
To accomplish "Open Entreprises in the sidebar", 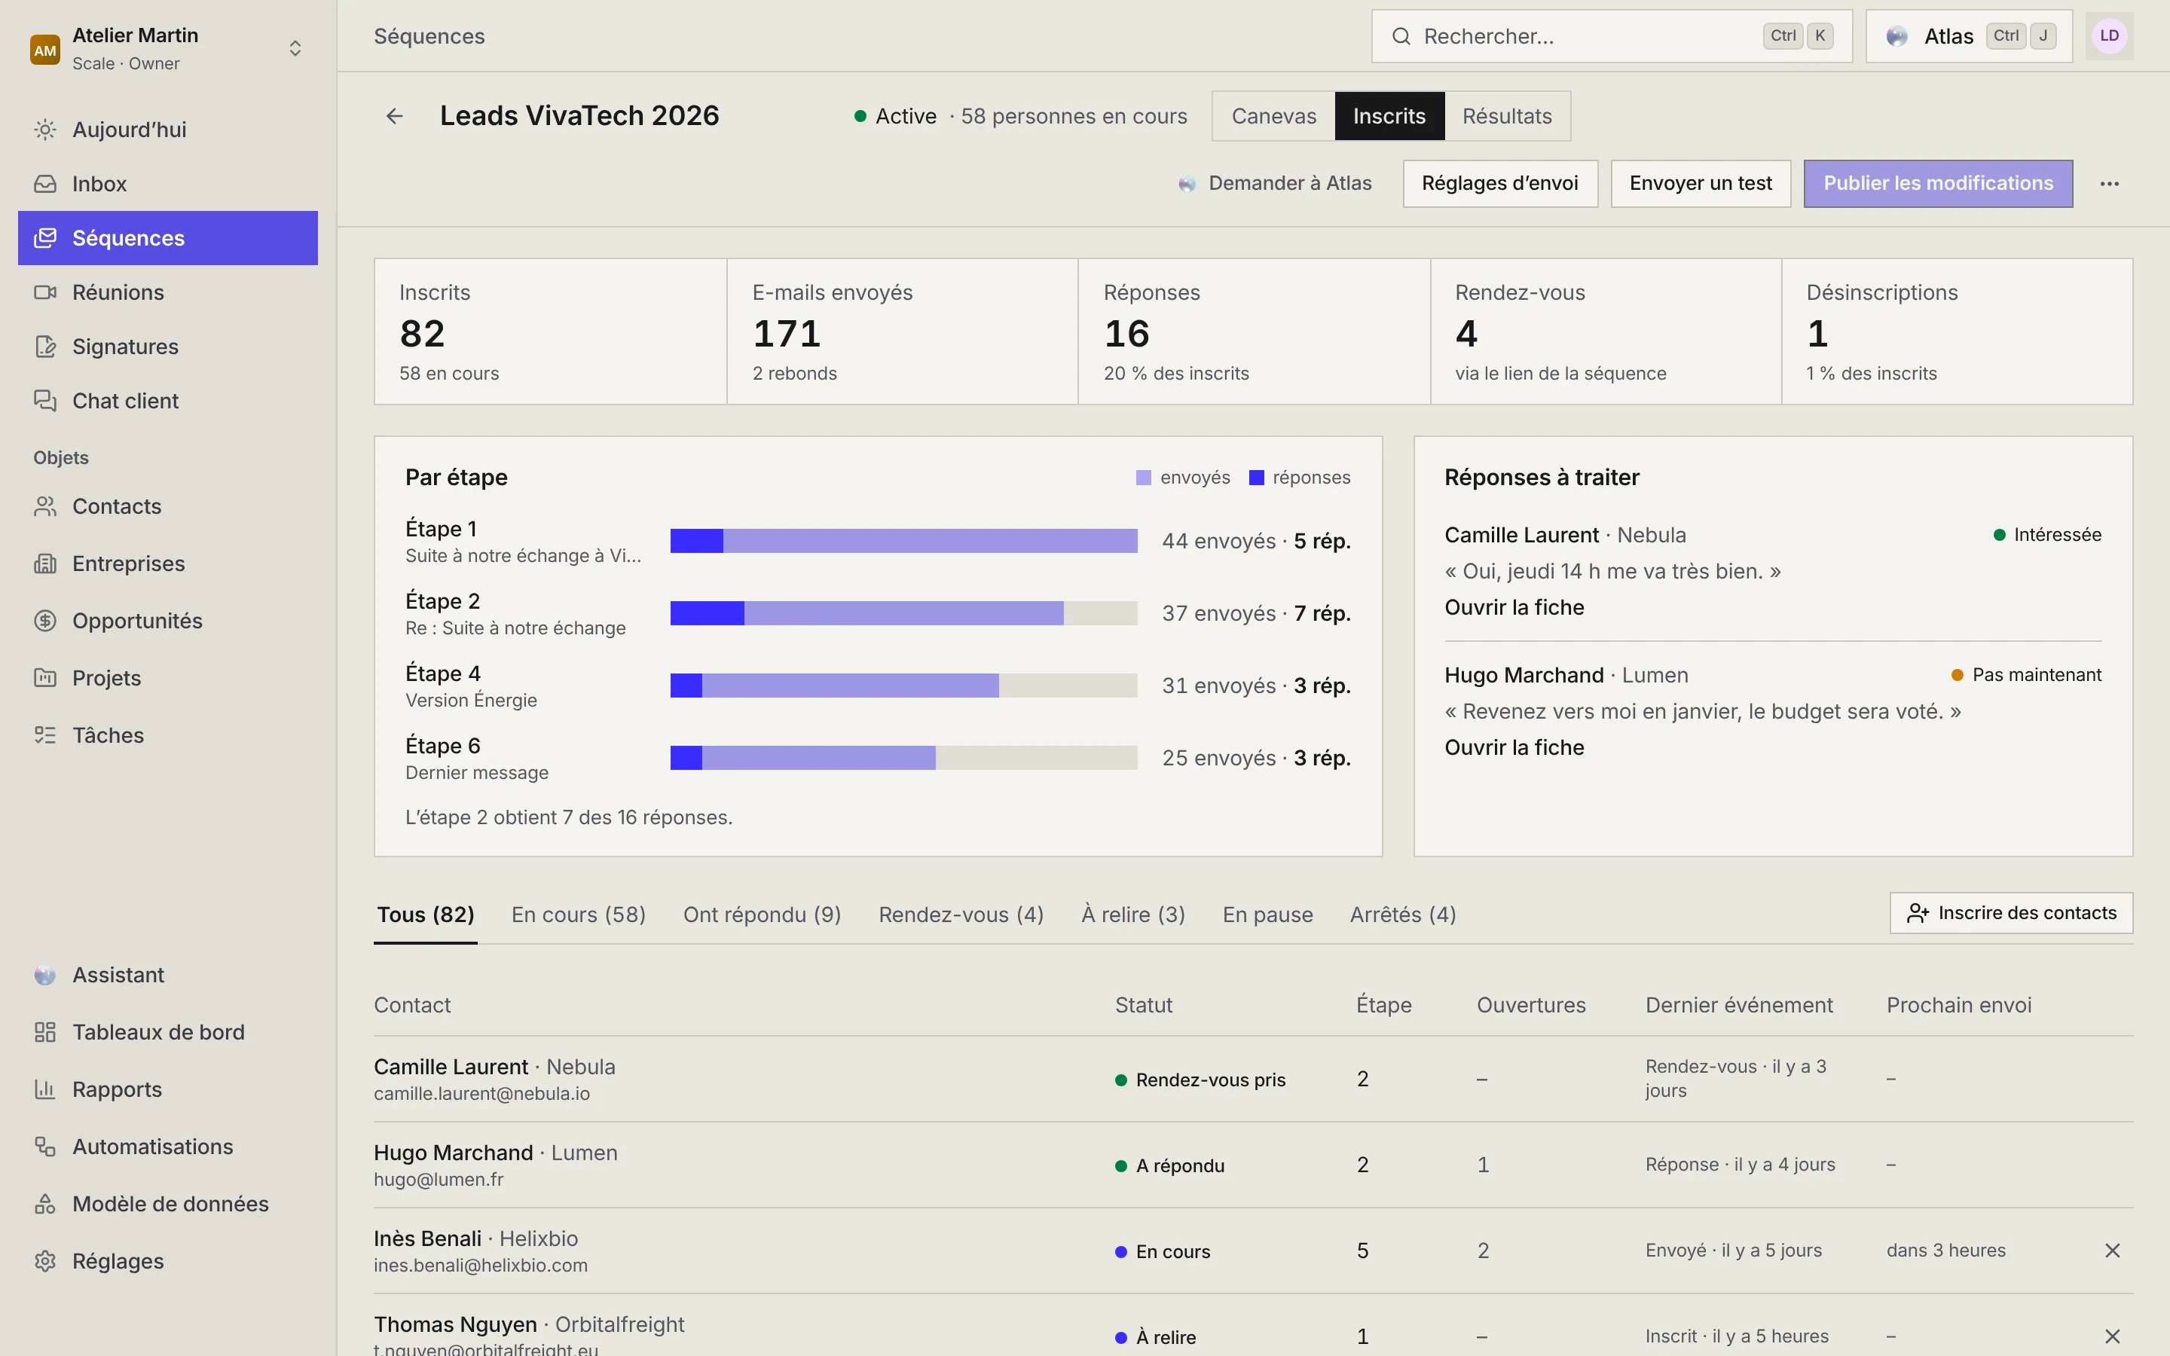I will click(168, 563).
